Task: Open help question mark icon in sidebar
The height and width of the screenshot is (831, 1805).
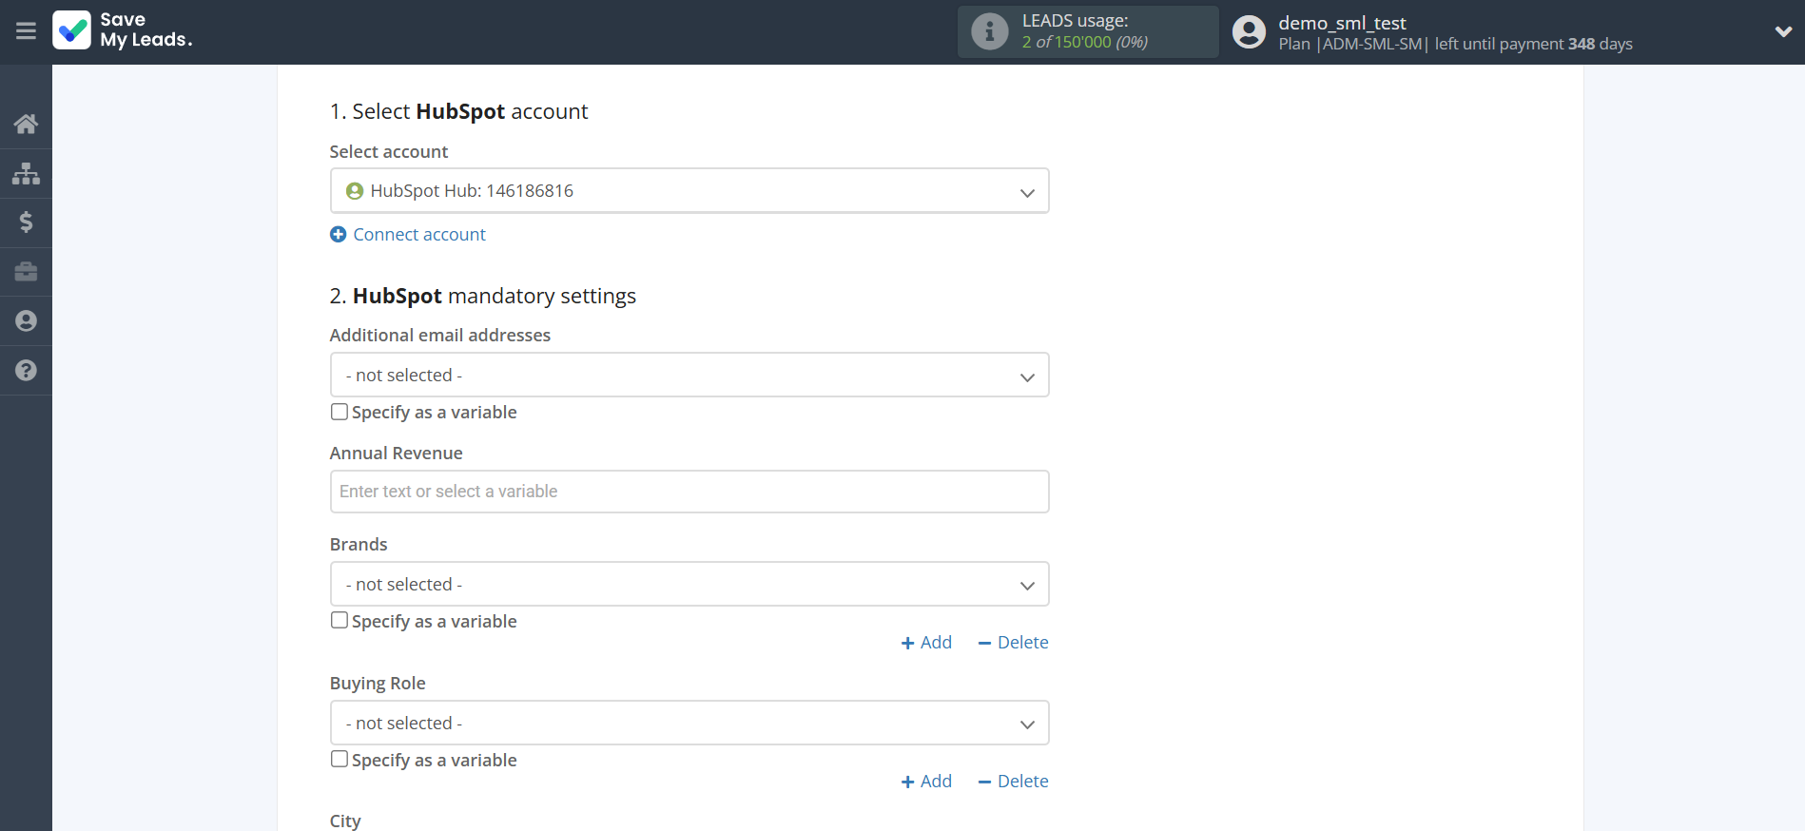Action: click(x=26, y=371)
